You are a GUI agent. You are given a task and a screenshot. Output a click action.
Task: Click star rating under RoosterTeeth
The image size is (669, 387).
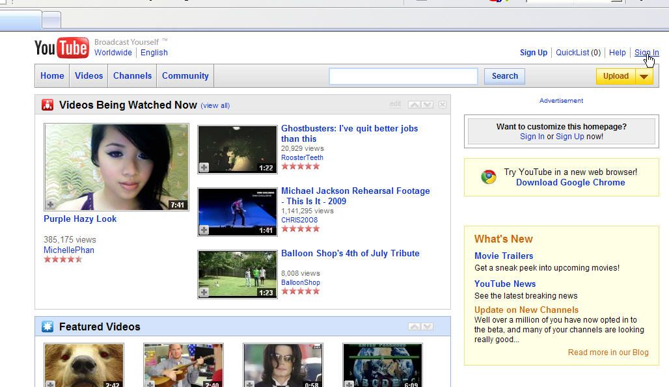pyautogui.click(x=301, y=167)
